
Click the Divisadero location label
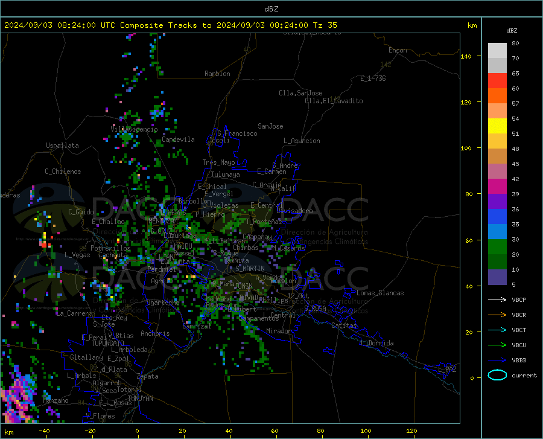coord(294,211)
